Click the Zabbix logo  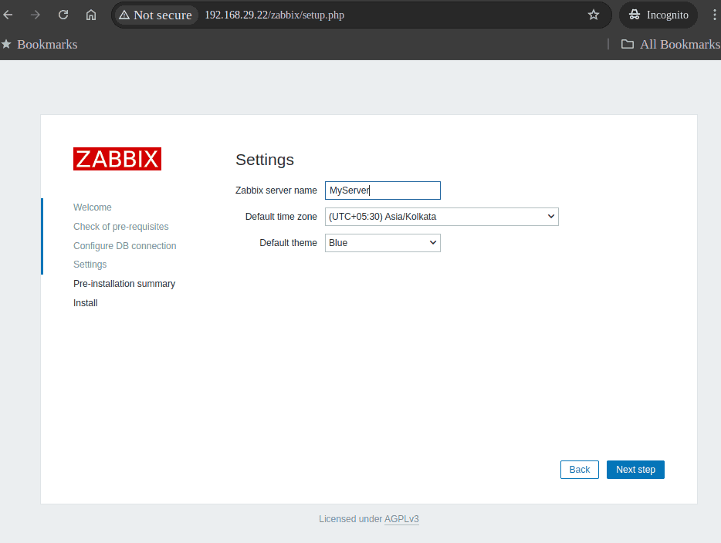point(117,158)
